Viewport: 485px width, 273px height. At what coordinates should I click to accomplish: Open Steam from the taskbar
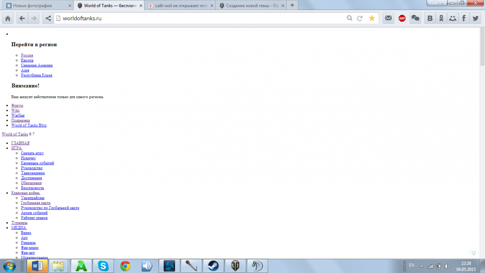coord(213,266)
